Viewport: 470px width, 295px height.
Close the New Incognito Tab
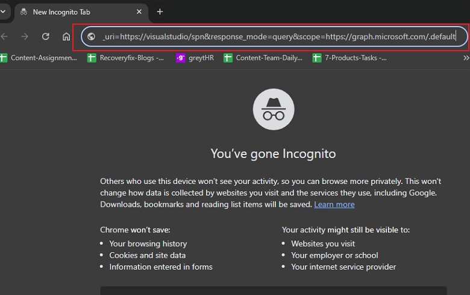tap(139, 11)
